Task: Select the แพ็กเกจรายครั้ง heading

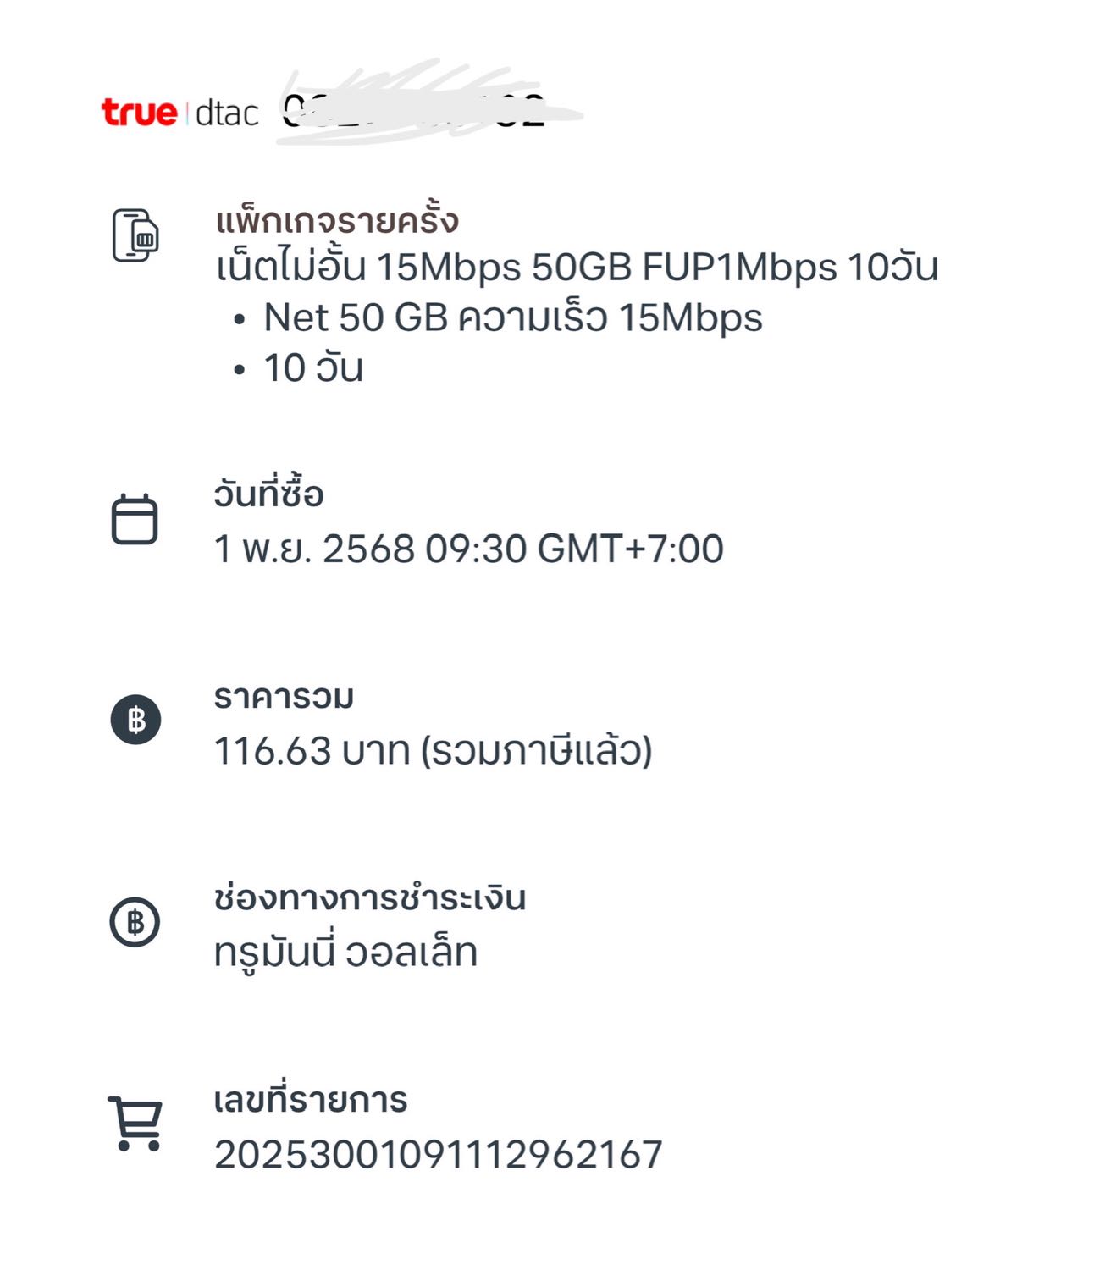Action: [x=337, y=220]
